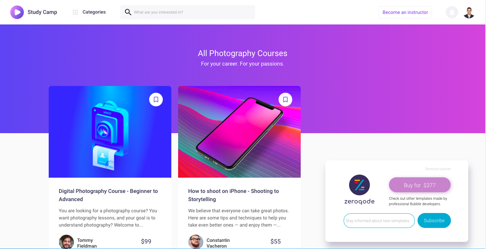486x249 pixels.
Task: Open the Digital Photography Course title
Action: pos(108,195)
